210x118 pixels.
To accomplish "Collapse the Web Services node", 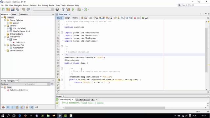I will [x=5, y=37].
